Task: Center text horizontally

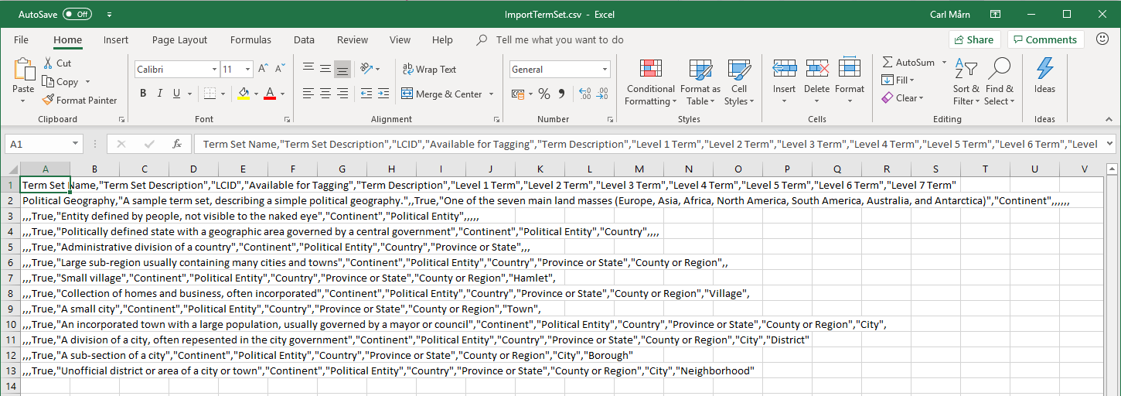Action: (x=325, y=94)
